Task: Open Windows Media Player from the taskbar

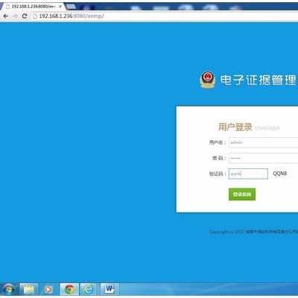Action: 48,290
